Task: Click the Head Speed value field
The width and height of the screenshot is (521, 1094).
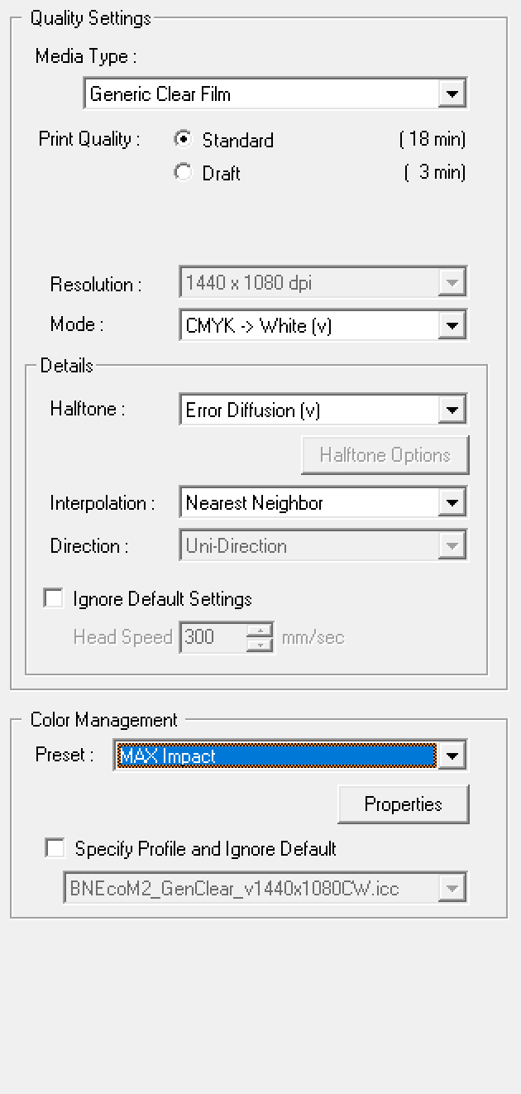Action: tap(213, 637)
